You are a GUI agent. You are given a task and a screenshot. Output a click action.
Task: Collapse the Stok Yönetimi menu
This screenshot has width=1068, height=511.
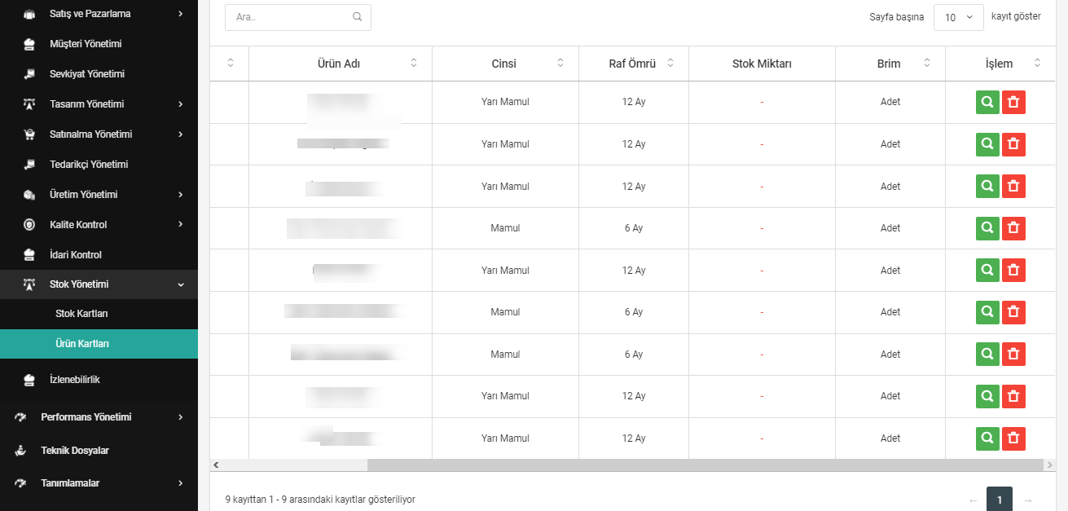(x=99, y=284)
